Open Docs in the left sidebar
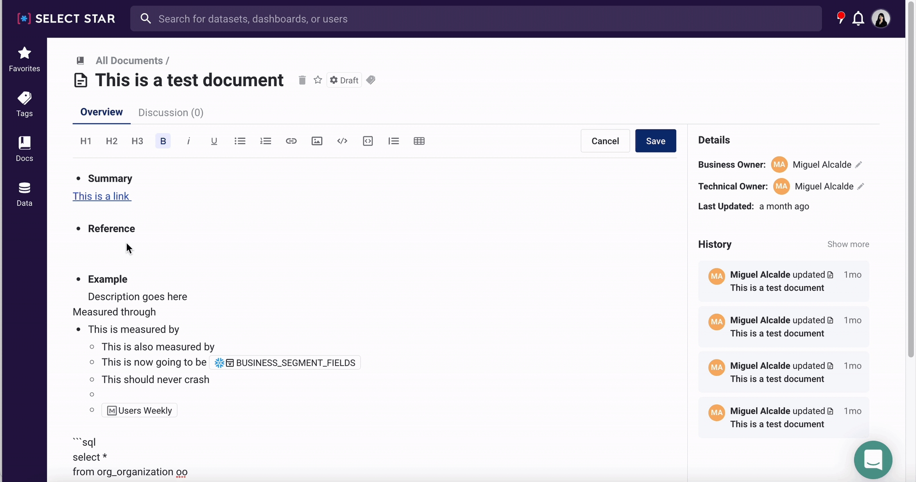 pos(24,149)
